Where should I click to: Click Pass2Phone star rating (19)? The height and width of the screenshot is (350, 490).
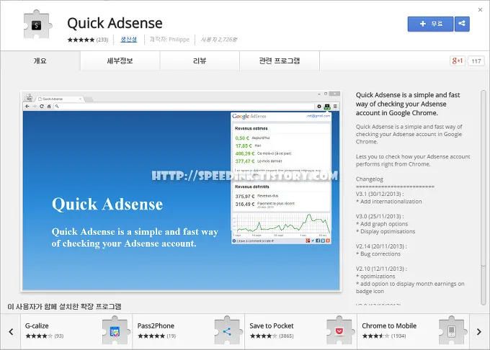point(156,336)
